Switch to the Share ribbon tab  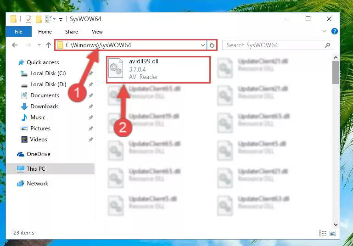click(x=72, y=32)
